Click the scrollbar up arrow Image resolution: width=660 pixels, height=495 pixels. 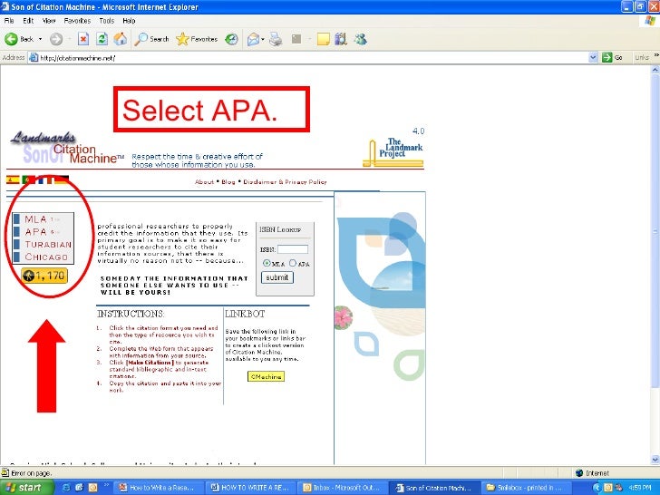pos(655,70)
